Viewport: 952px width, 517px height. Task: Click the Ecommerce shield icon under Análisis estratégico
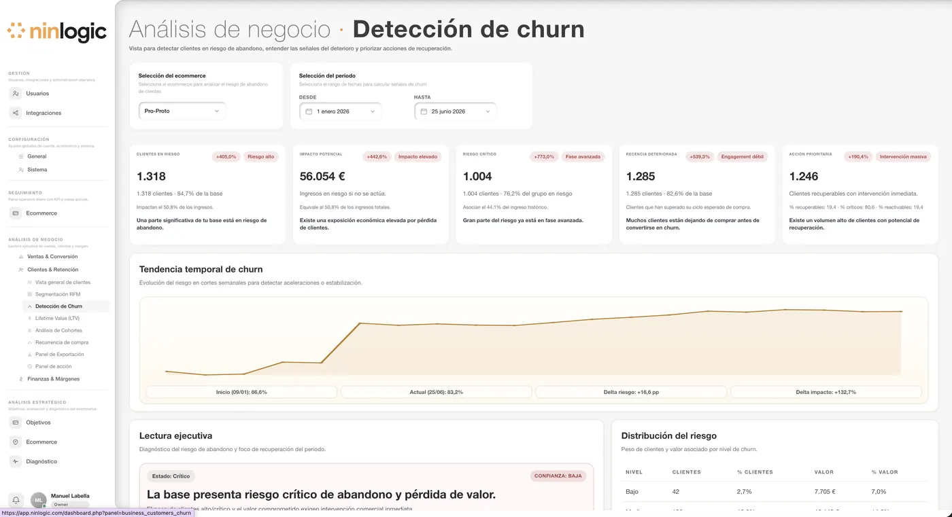(16, 442)
